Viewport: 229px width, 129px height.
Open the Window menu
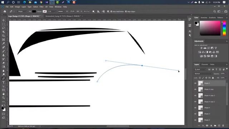click(x=58, y=7)
